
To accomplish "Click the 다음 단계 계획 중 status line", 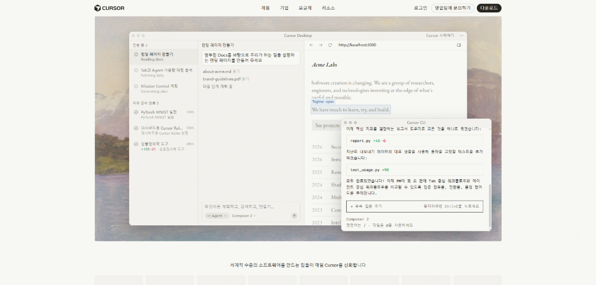I will point(218,86).
